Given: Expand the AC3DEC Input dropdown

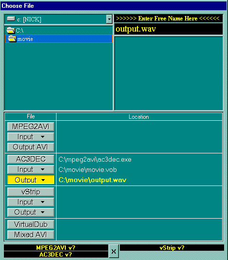Looking at the screenshot, I should click(x=31, y=169).
